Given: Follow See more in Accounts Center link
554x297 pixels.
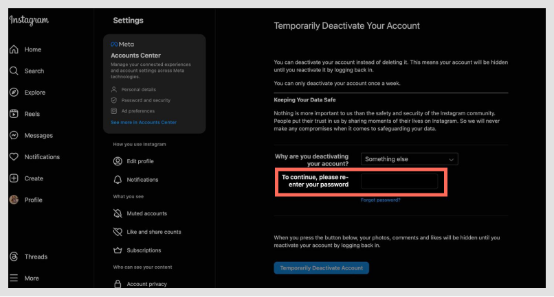Looking at the screenshot, I should (144, 122).
